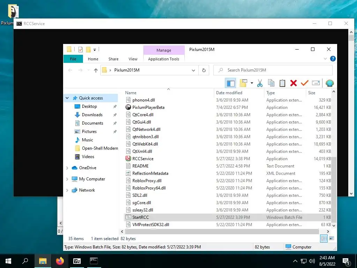Select Music in Quick access
Screen dimensions: 357x268
click(x=88, y=140)
